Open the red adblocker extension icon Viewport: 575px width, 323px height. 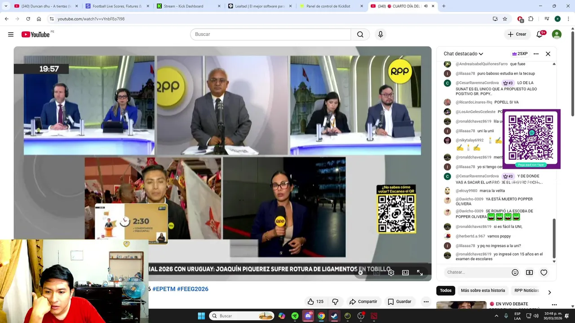pos(520,19)
